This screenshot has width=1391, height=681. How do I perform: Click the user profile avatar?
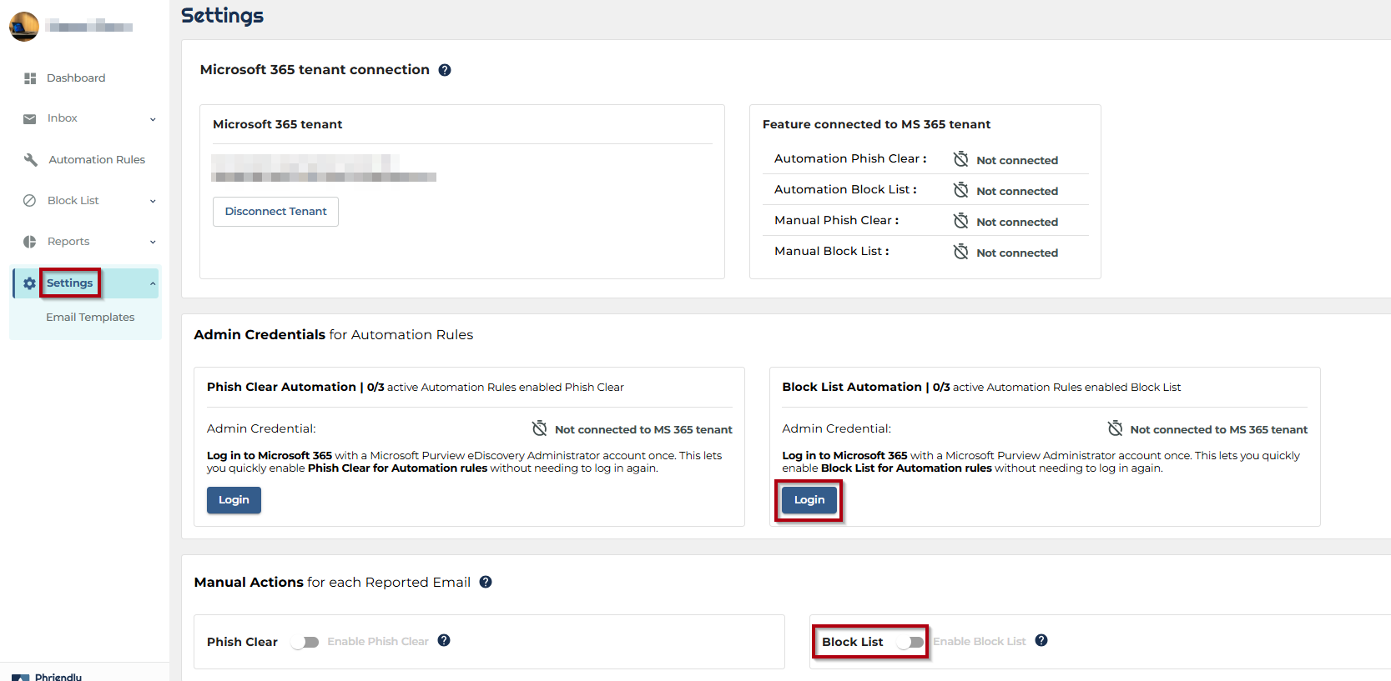point(24,27)
